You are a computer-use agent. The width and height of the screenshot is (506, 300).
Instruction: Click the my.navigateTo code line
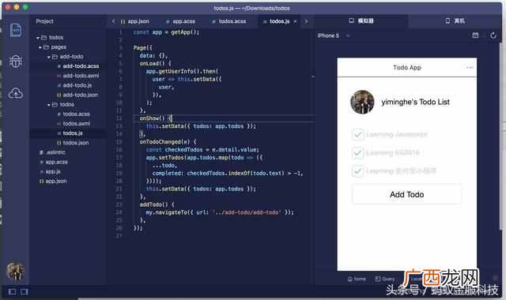tap(220, 212)
